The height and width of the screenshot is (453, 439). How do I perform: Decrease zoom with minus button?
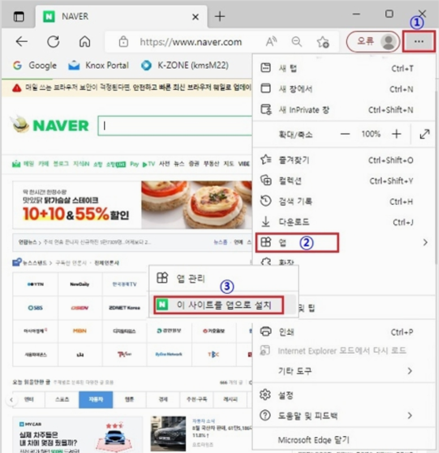(x=345, y=134)
